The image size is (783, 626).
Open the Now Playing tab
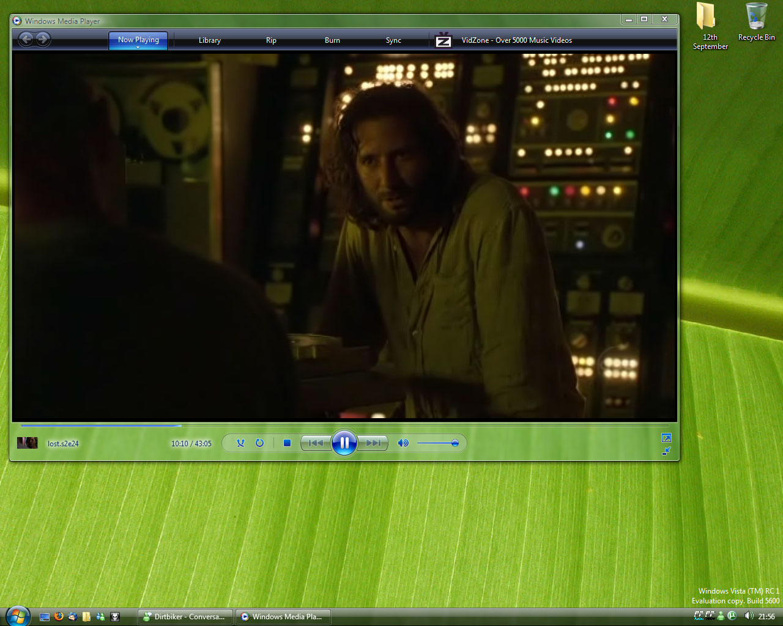tap(138, 40)
